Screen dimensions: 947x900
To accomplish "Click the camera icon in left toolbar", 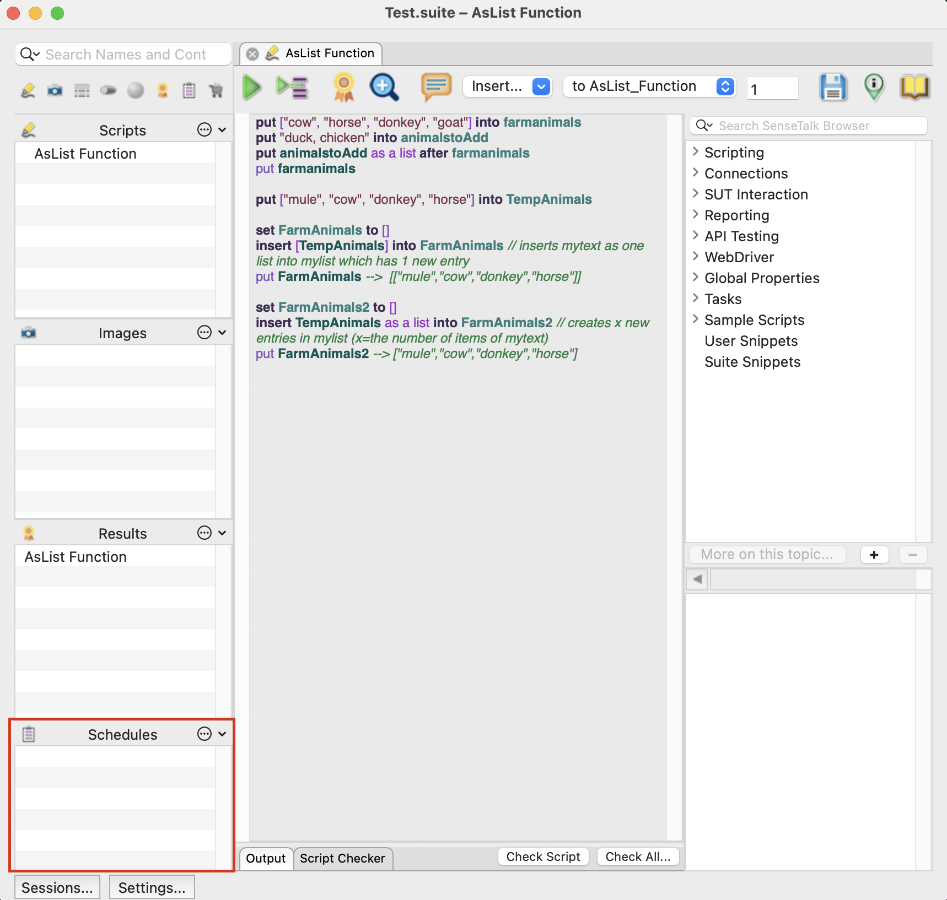I will point(55,90).
